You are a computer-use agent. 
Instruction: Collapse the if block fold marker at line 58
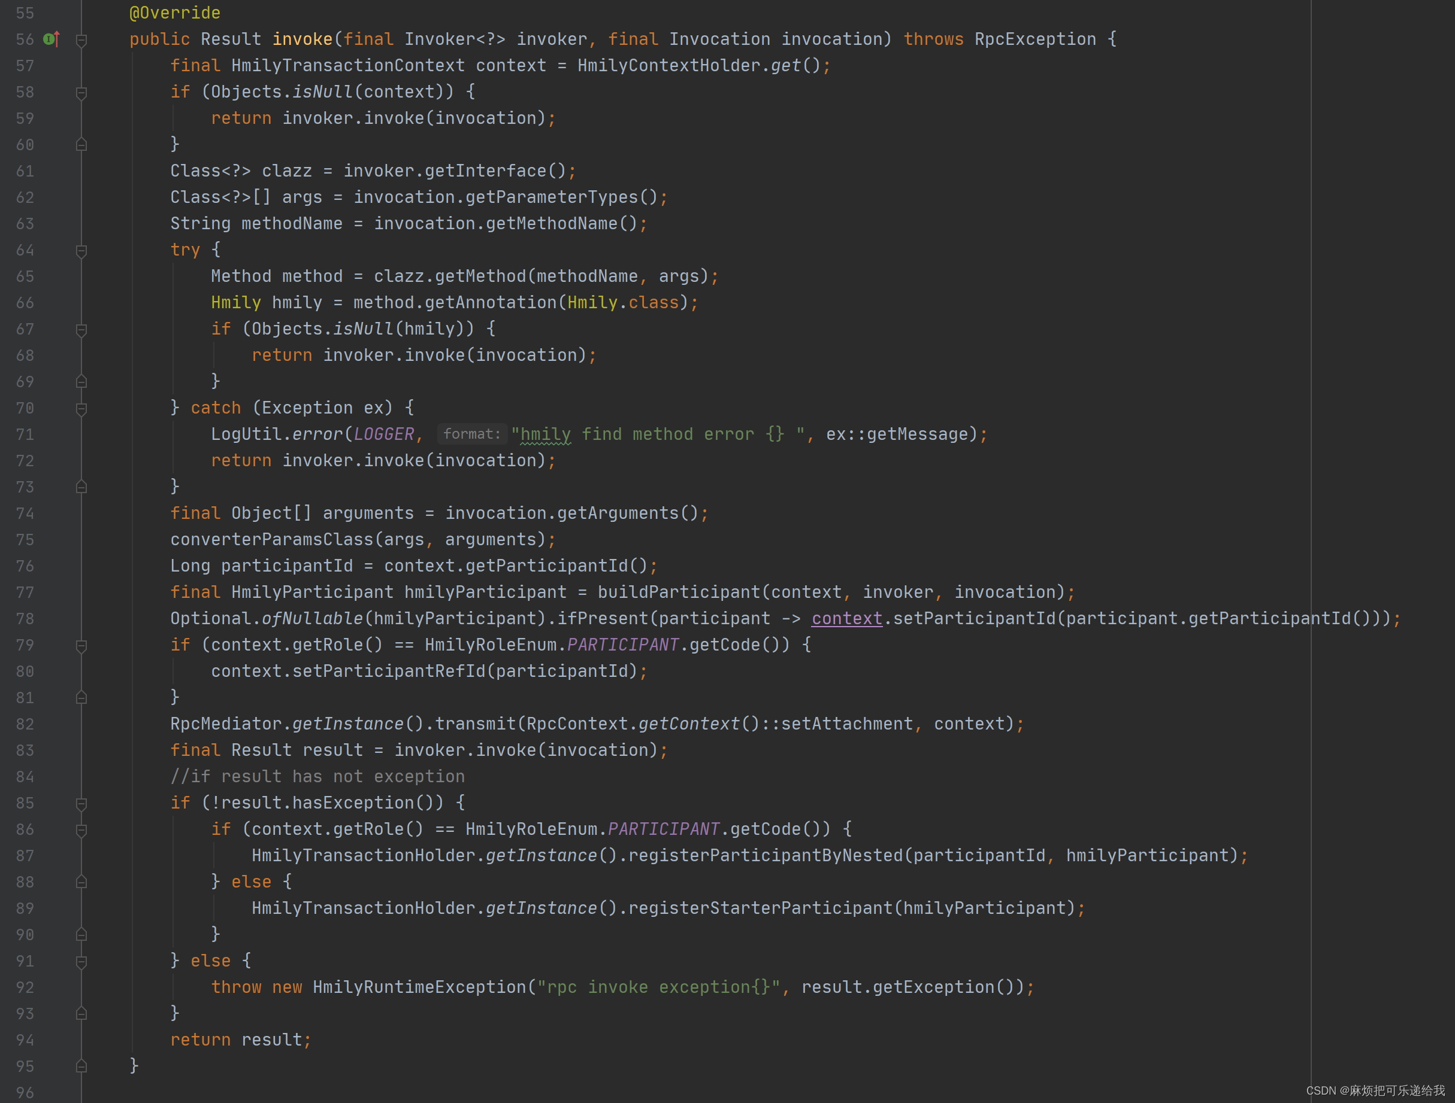pyautogui.click(x=81, y=93)
